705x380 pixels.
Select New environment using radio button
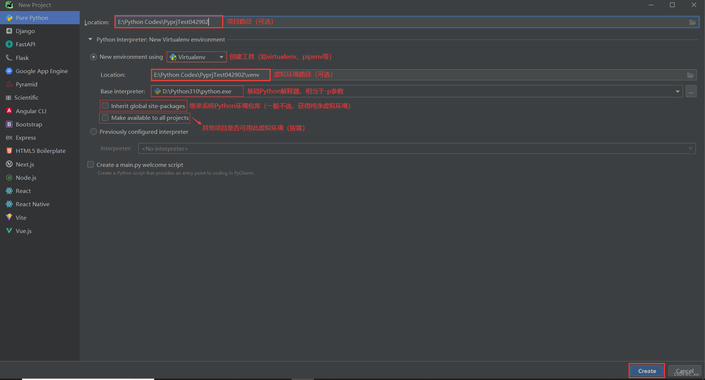point(94,57)
